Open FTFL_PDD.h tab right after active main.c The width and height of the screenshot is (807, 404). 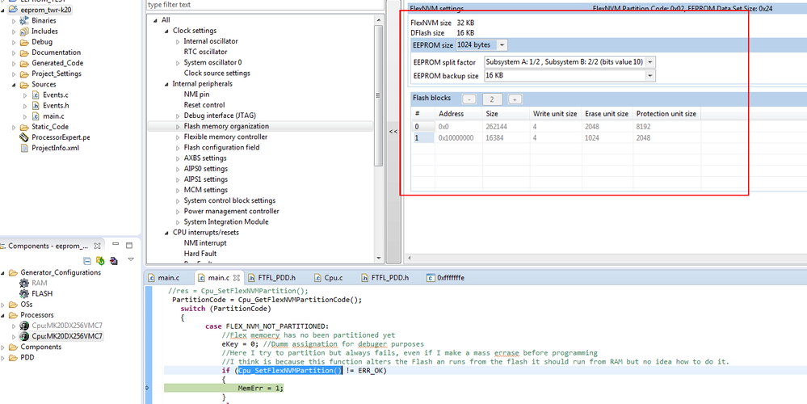tap(273, 277)
